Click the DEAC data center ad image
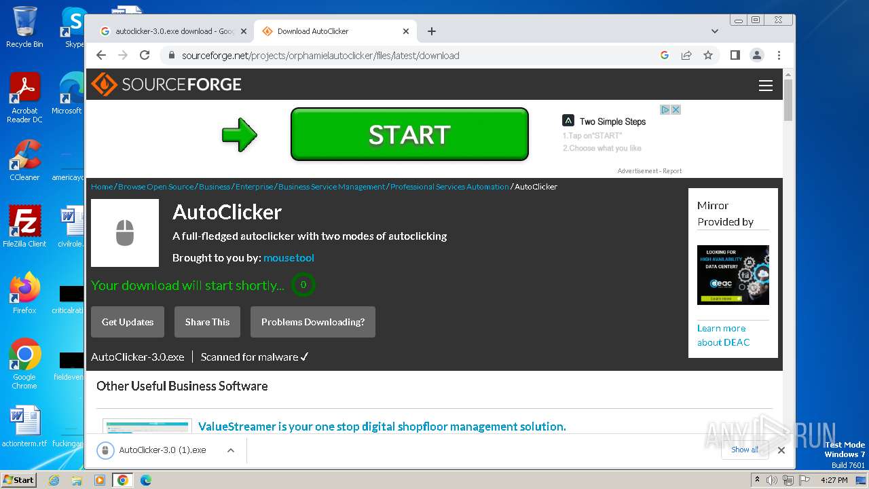The height and width of the screenshot is (489, 869). (733, 274)
